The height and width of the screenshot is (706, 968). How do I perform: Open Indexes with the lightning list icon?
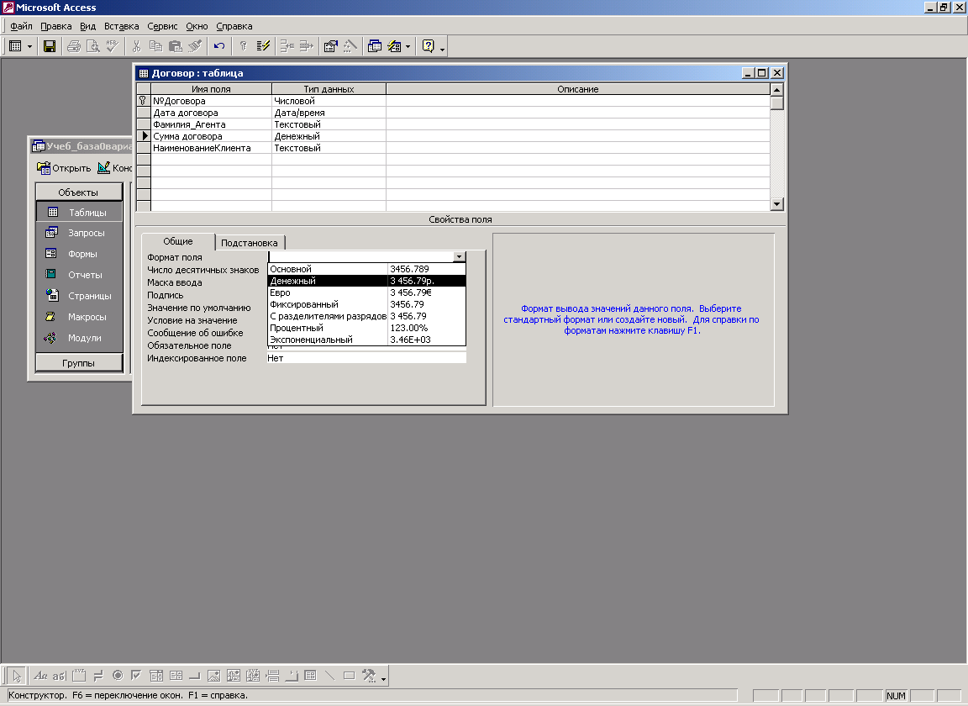coord(263,46)
